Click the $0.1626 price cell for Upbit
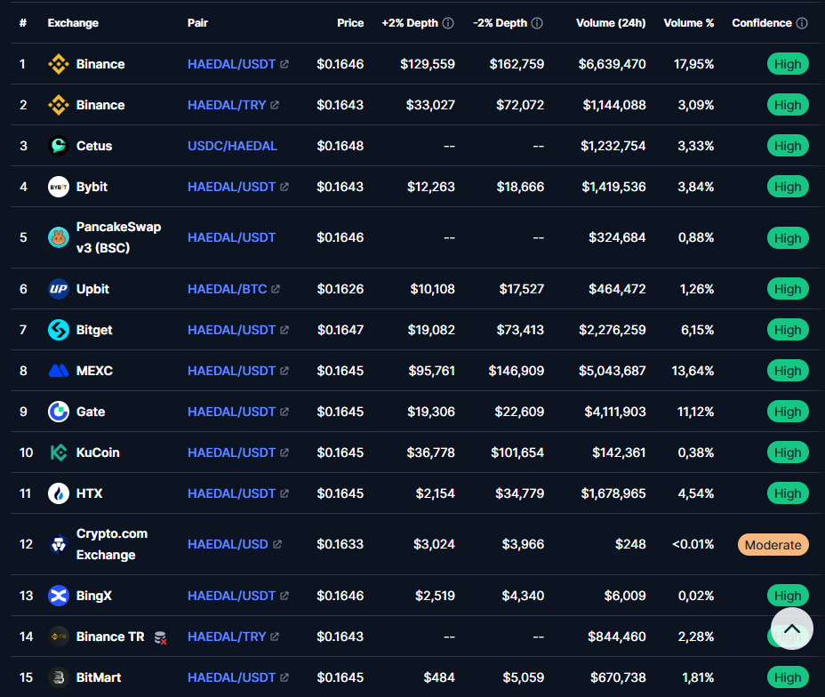The width and height of the screenshot is (825, 697). coord(340,289)
